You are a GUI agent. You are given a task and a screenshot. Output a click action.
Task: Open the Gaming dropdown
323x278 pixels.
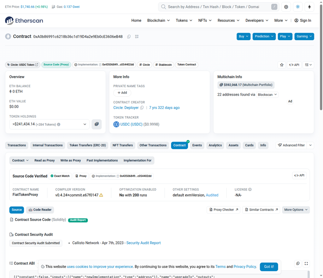304,37
